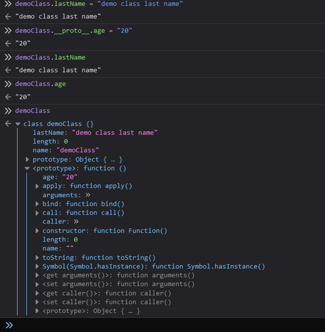This screenshot has width=325, height=332.
Task: Click "20" result below demoClass.age
Action: [x=23, y=97]
